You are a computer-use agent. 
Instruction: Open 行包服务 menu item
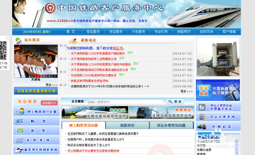[138, 32]
